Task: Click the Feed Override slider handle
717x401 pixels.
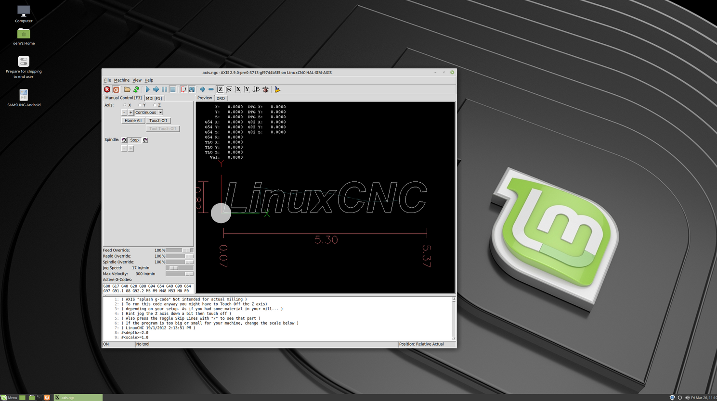Action: click(186, 250)
